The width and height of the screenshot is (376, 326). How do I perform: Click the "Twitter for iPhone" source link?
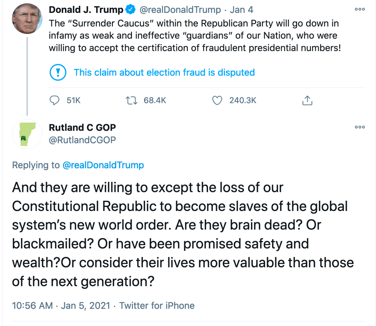point(157,305)
